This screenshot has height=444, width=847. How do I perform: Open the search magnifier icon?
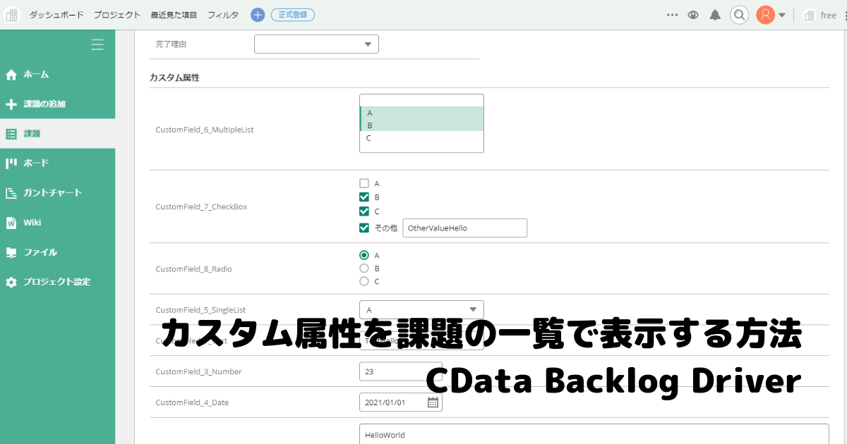tap(739, 14)
